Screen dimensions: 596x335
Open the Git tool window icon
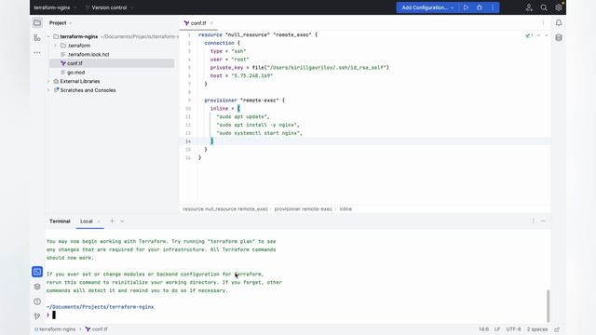[x=37, y=316]
